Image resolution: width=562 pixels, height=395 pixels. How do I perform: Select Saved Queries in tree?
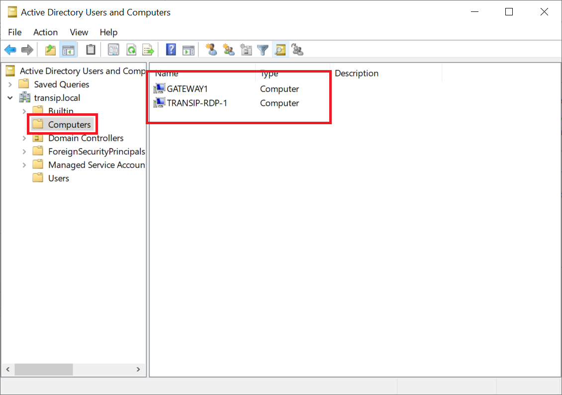click(x=62, y=84)
